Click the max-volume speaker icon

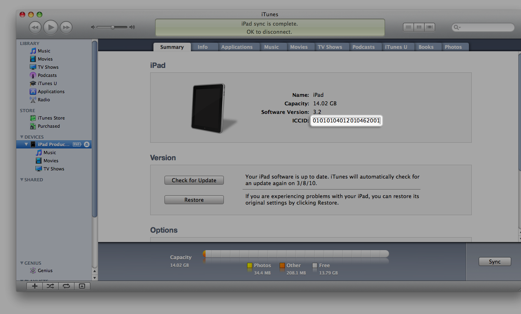[x=132, y=27]
